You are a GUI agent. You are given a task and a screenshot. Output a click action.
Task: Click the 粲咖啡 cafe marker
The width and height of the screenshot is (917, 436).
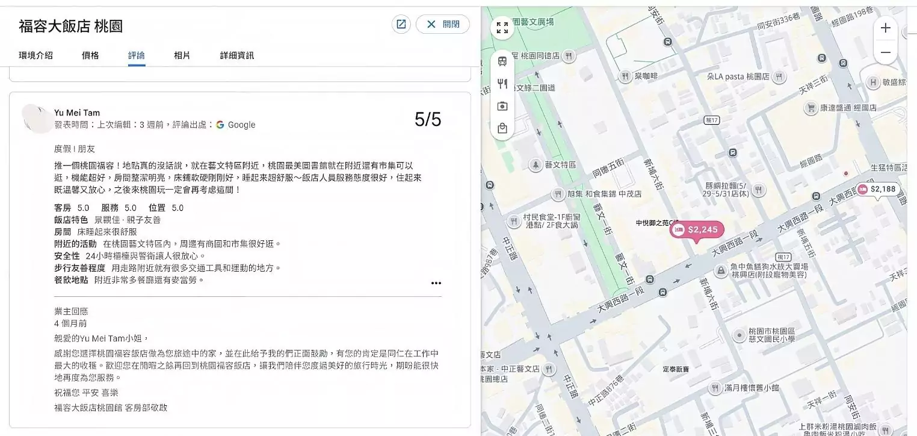[626, 76]
